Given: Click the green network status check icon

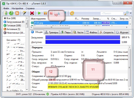Looking at the screenshot, I should [x=48, y=94].
